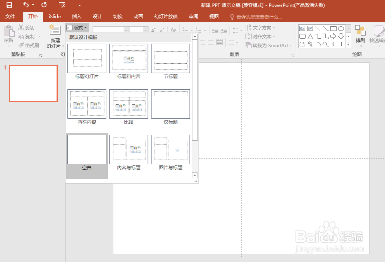This screenshot has height=262, width=385.
Task: Choose the 仅标题 layout
Action: tap(171, 104)
